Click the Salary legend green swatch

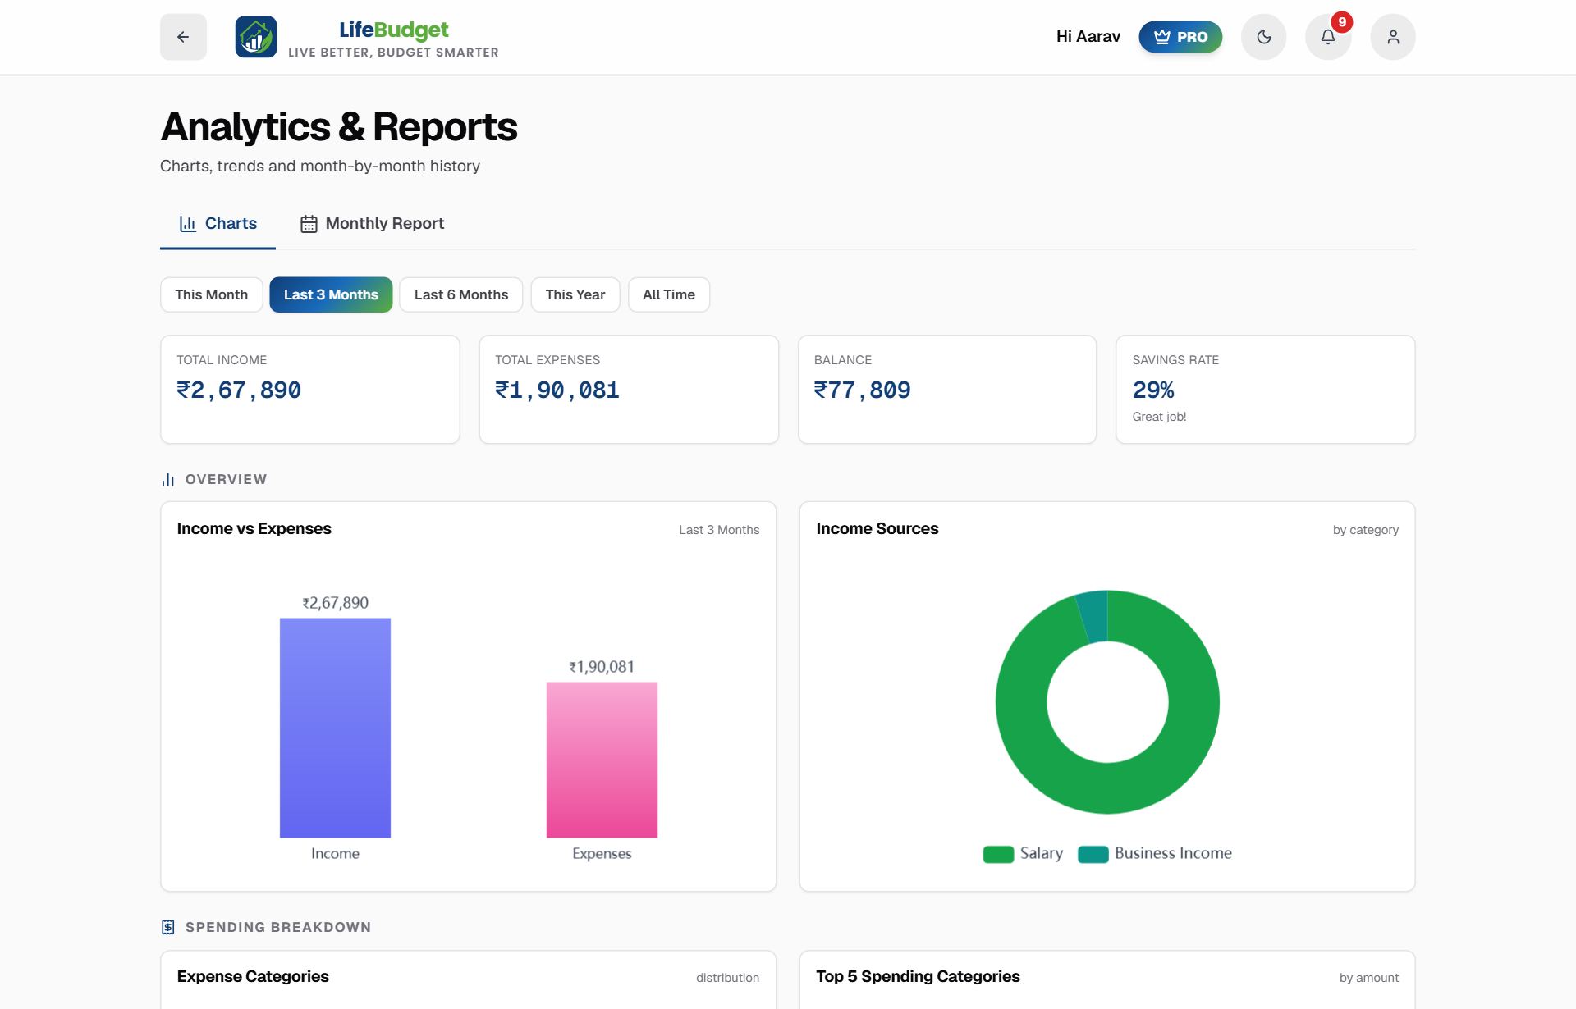pyautogui.click(x=998, y=854)
